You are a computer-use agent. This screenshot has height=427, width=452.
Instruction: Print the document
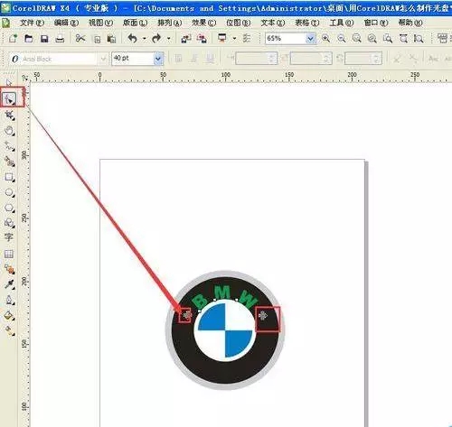pos(60,38)
